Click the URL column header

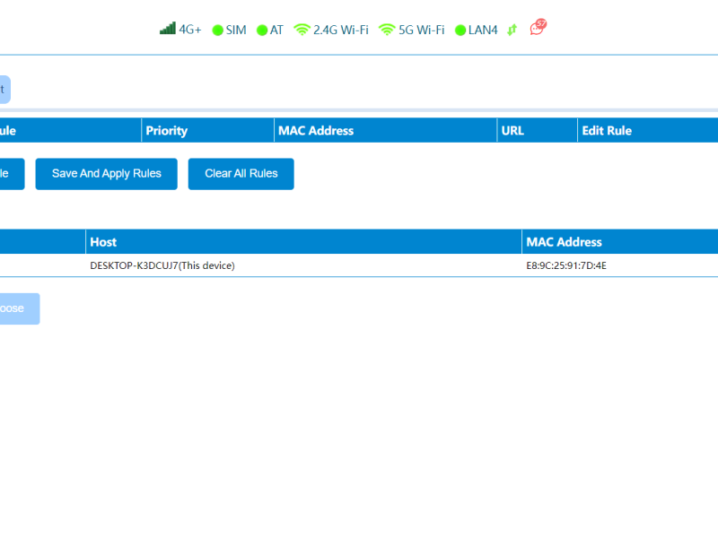(512, 131)
